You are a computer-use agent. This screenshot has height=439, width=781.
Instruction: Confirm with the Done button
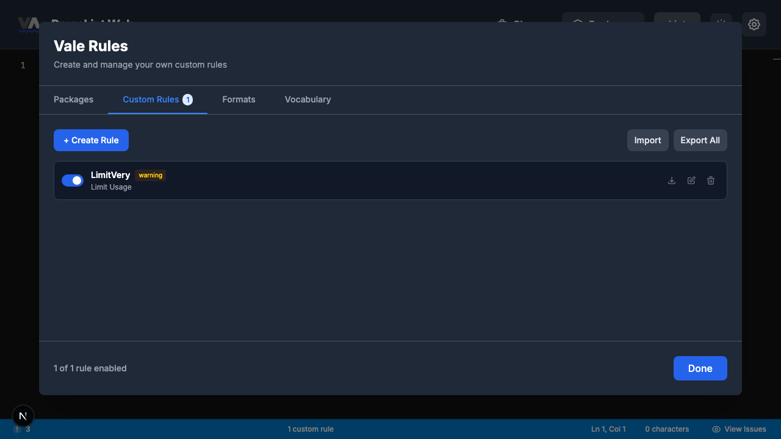pos(700,368)
